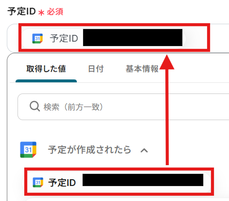
Task: Click the red asterisk beside the 予定ID label
Action: (x=41, y=13)
